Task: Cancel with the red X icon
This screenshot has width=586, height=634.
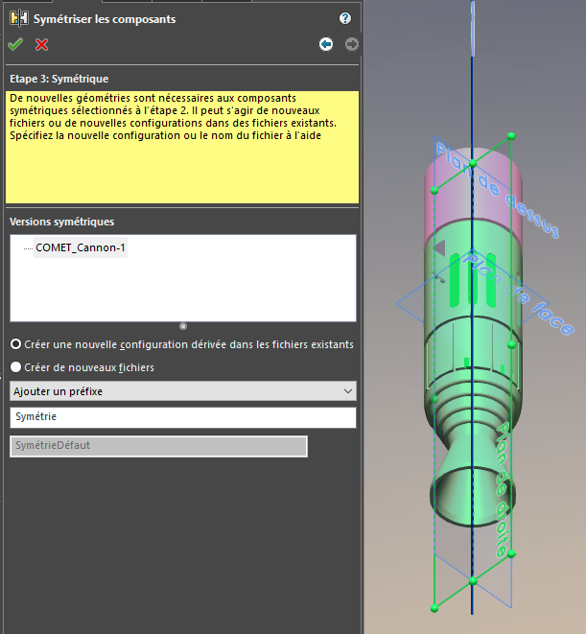Action: [41, 44]
